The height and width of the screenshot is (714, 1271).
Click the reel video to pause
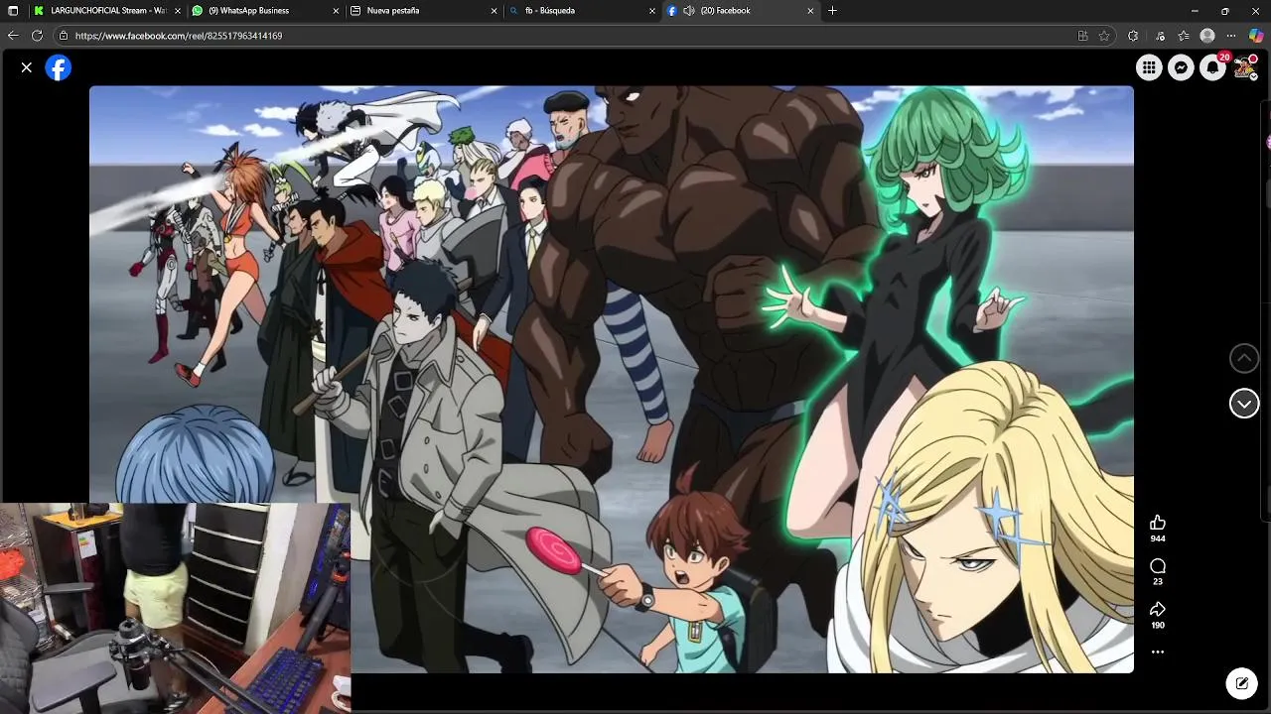[x=612, y=379]
